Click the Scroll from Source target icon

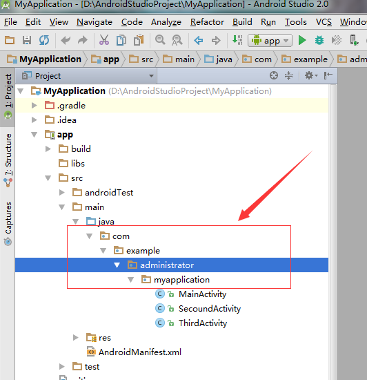click(274, 75)
